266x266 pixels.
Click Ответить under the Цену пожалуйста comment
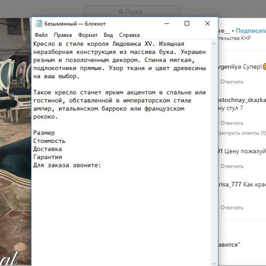[232, 166]
